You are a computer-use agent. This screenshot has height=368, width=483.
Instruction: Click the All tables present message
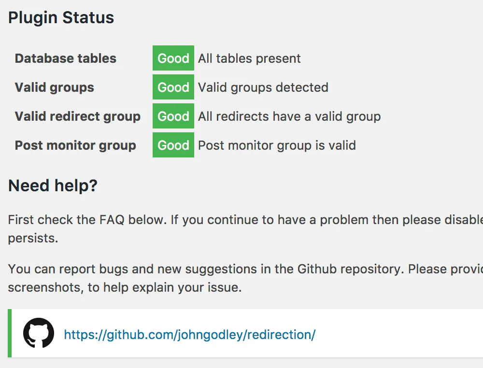249,58
